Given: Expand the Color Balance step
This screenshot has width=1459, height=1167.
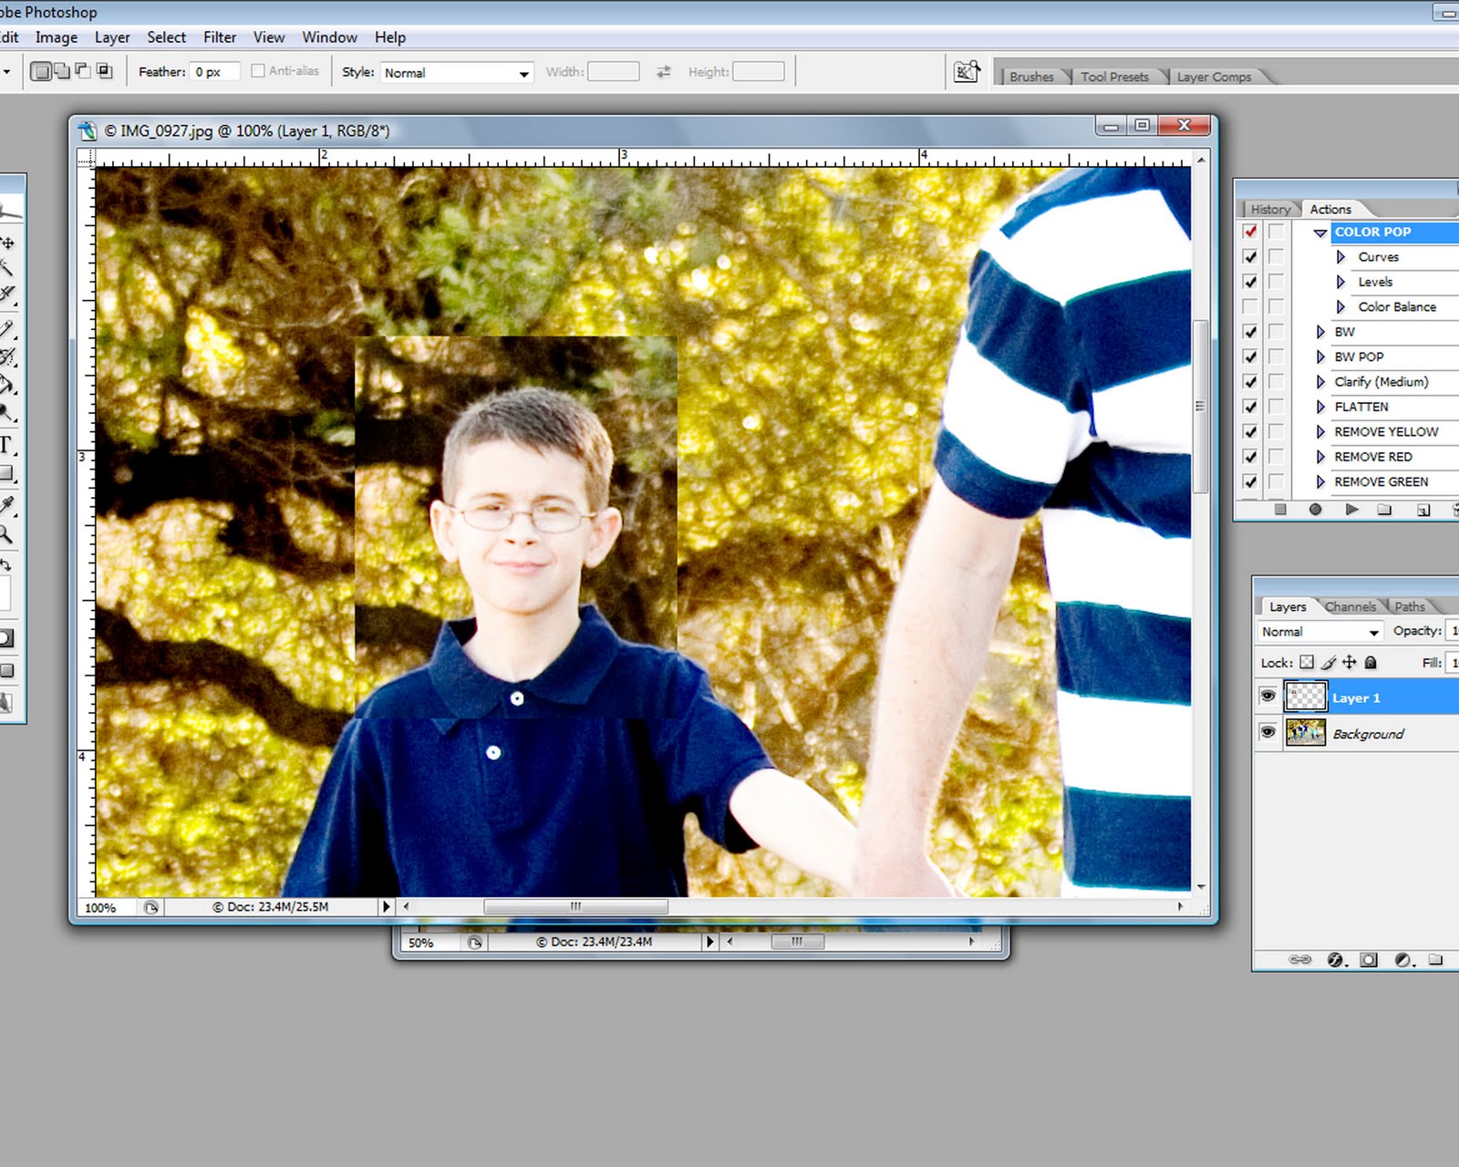Looking at the screenshot, I should [x=1340, y=307].
